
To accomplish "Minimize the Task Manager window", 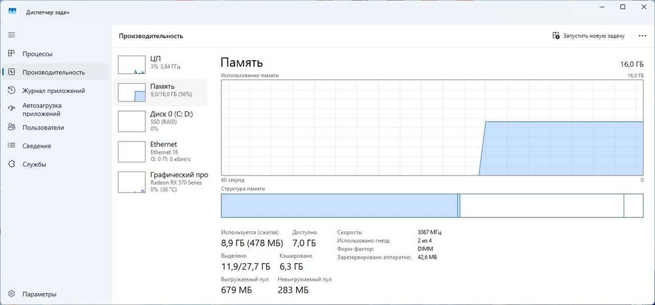I will point(603,7).
